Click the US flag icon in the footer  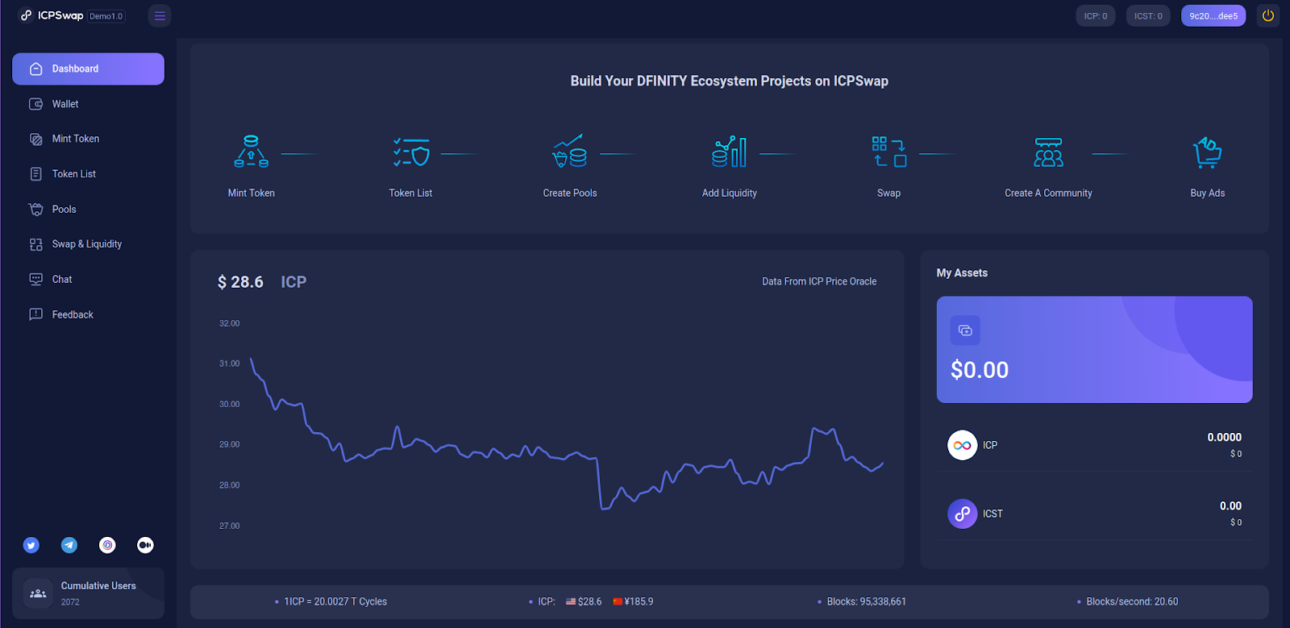(x=571, y=602)
